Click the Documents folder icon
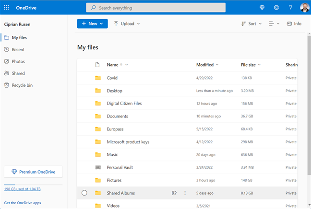This screenshot has width=311, height=209. [98, 116]
